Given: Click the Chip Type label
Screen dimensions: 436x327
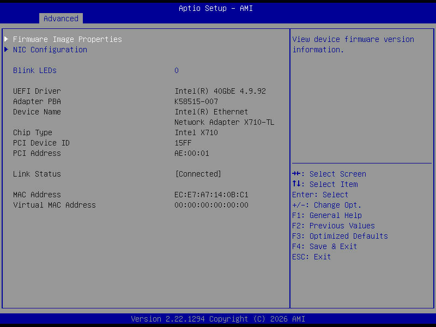Looking at the screenshot, I should click(33, 132).
